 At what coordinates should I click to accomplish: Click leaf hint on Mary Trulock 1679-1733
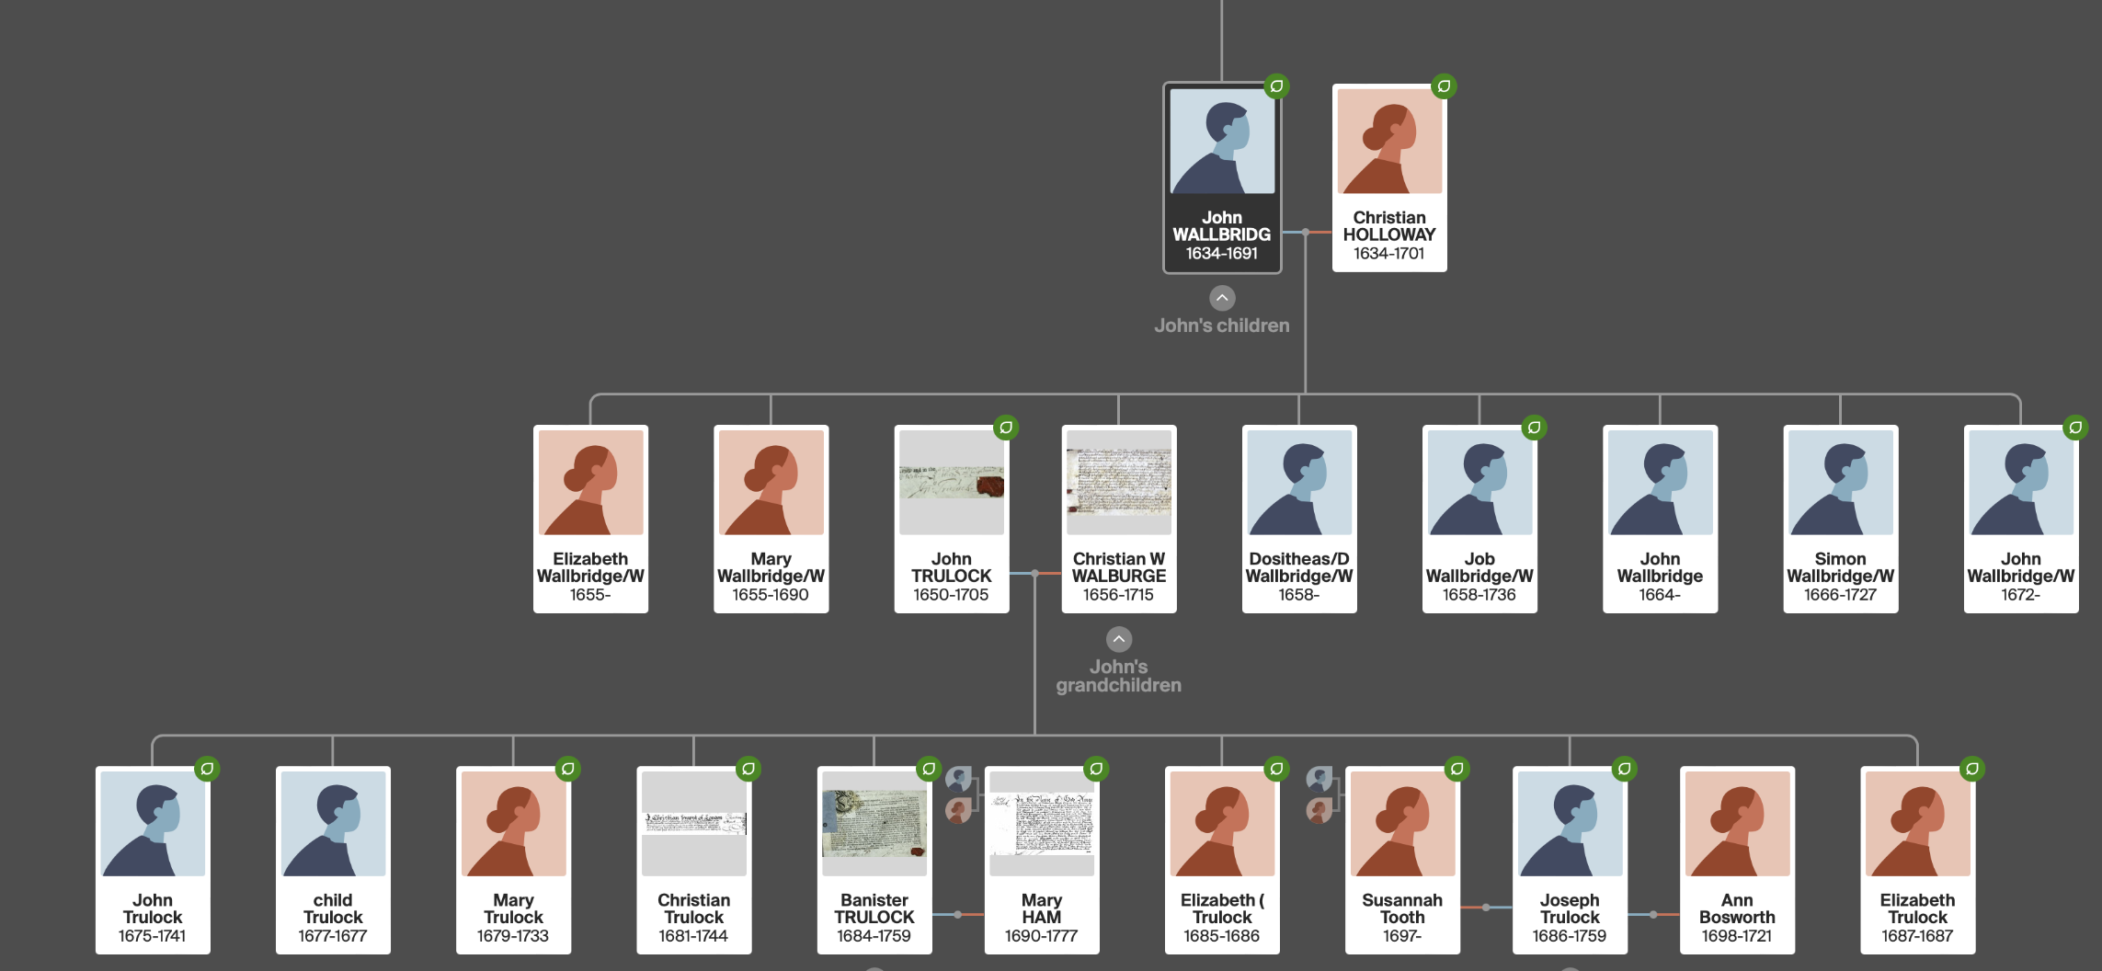pos(567,769)
